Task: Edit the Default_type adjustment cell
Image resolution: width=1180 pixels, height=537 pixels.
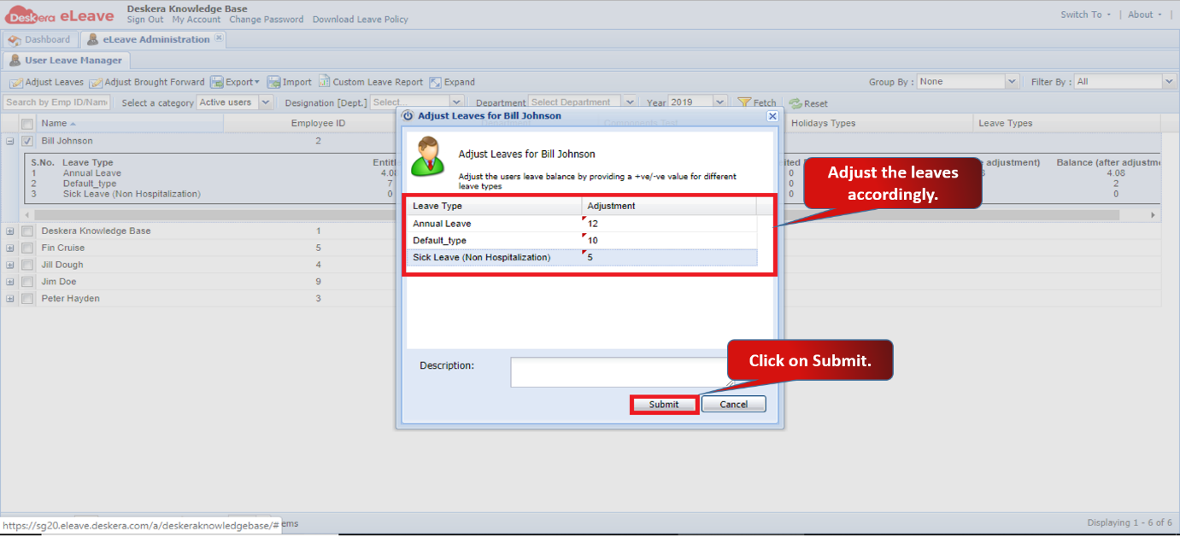Action: pos(669,241)
